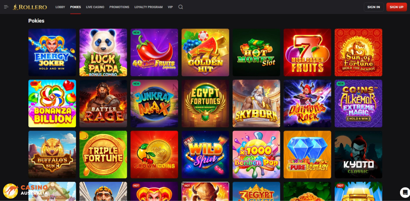Play the Junkrat Max game
Viewport: 410px width, 201px height.
click(x=154, y=104)
